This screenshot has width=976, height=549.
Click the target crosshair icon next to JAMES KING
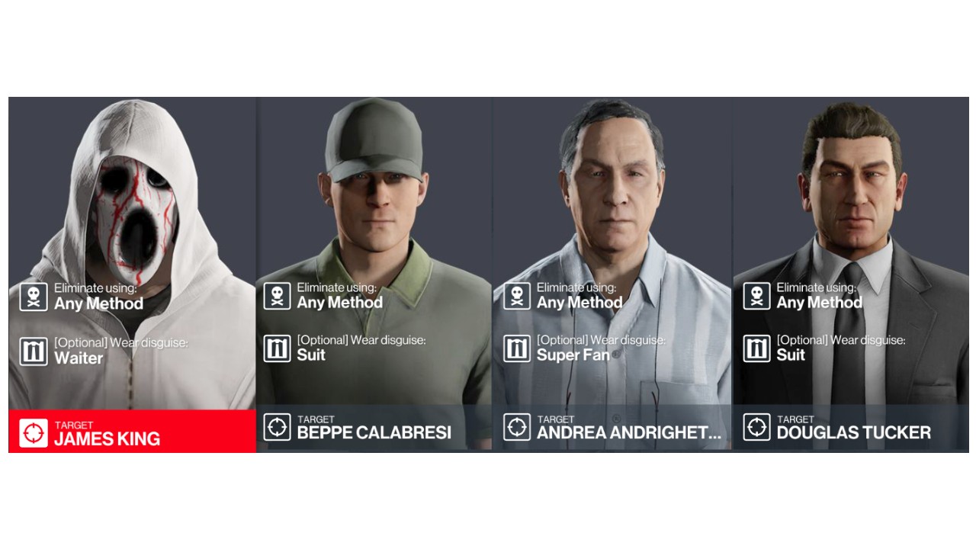pyautogui.click(x=34, y=432)
